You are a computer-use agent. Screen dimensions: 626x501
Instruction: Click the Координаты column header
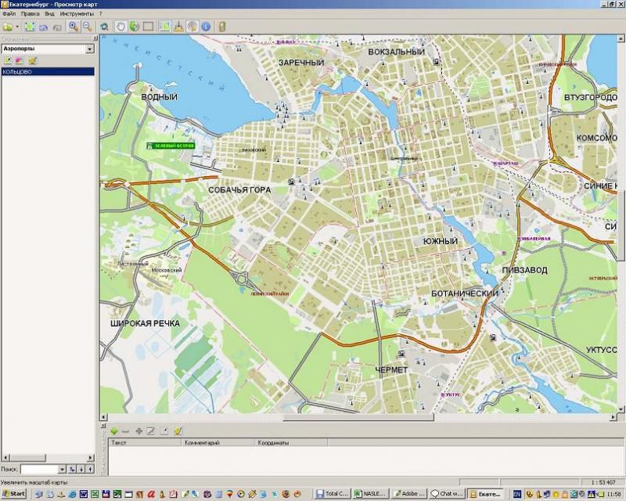coord(274,443)
